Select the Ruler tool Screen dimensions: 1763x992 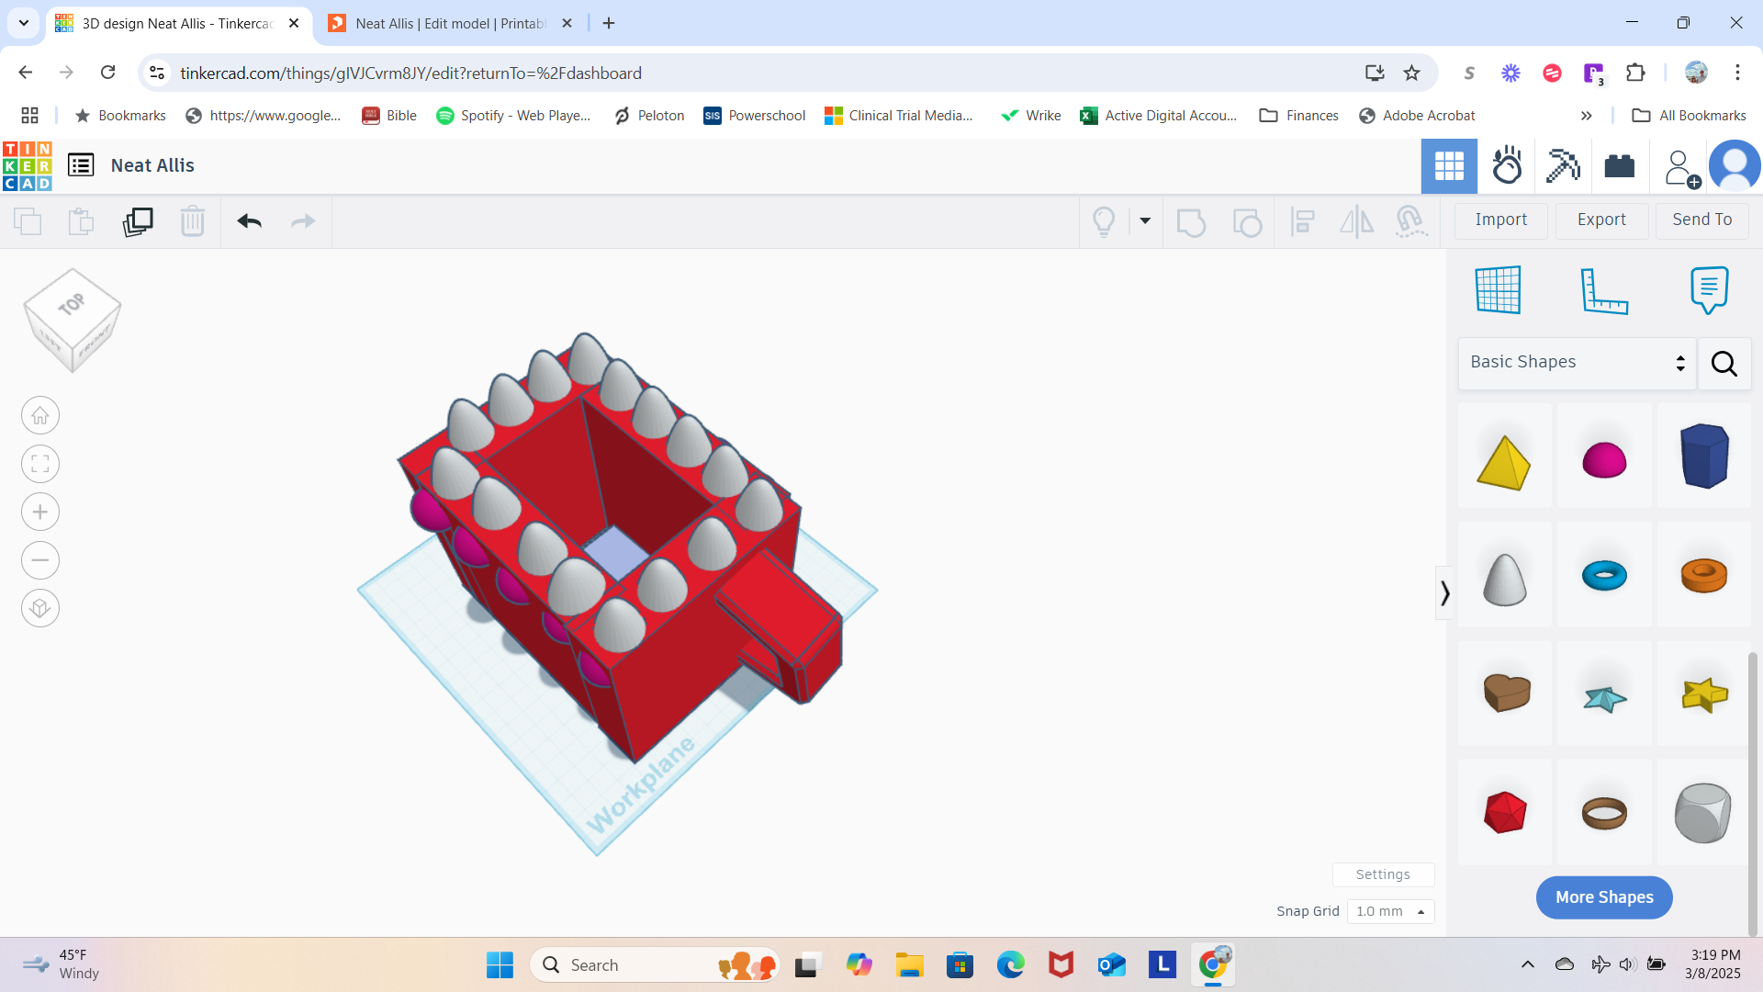[1604, 290]
